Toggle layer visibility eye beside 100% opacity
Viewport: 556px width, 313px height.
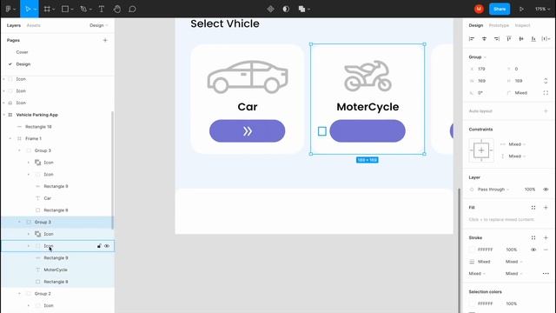(546, 190)
